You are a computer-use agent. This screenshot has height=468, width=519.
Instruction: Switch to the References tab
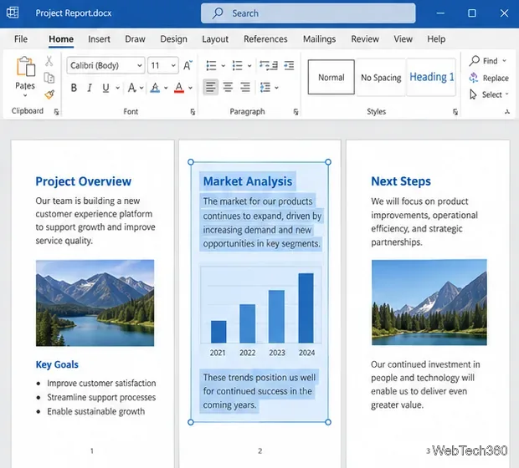pos(265,39)
